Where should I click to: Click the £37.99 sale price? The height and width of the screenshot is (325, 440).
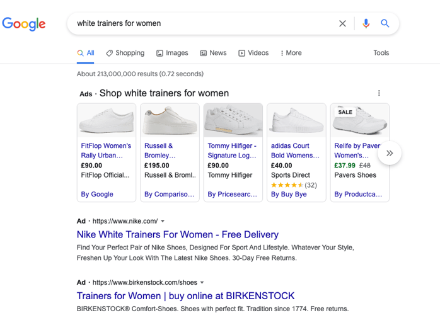click(345, 166)
